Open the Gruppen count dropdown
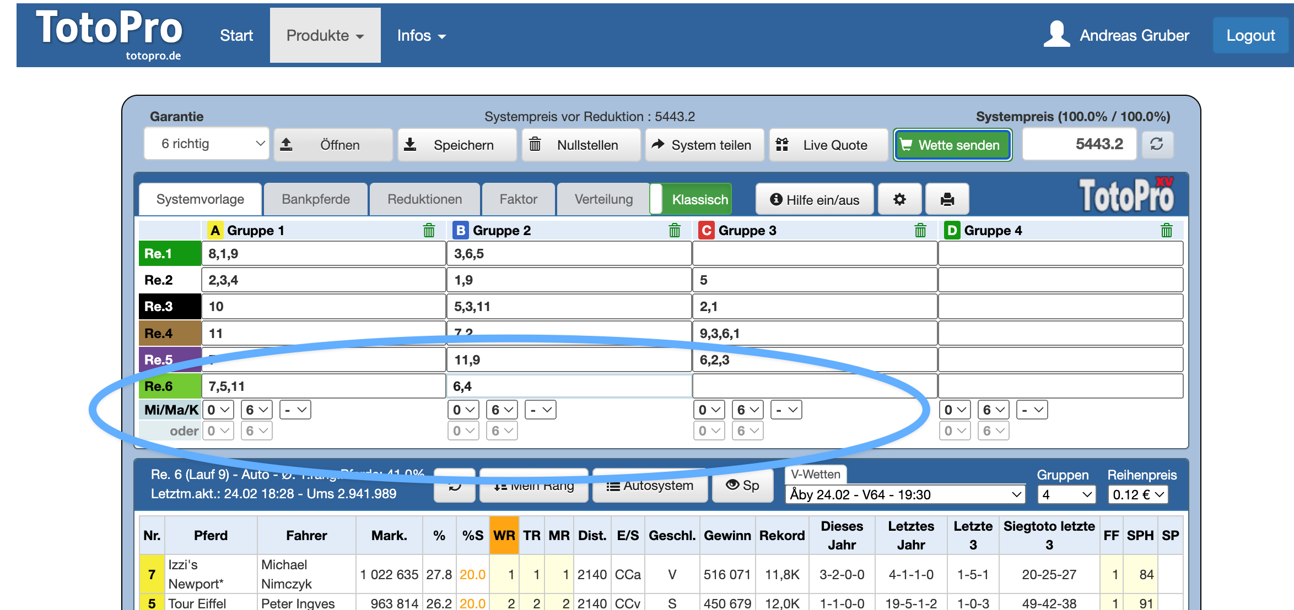Screen dimensions: 1294x610 pyautogui.click(x=1066, y=494)
